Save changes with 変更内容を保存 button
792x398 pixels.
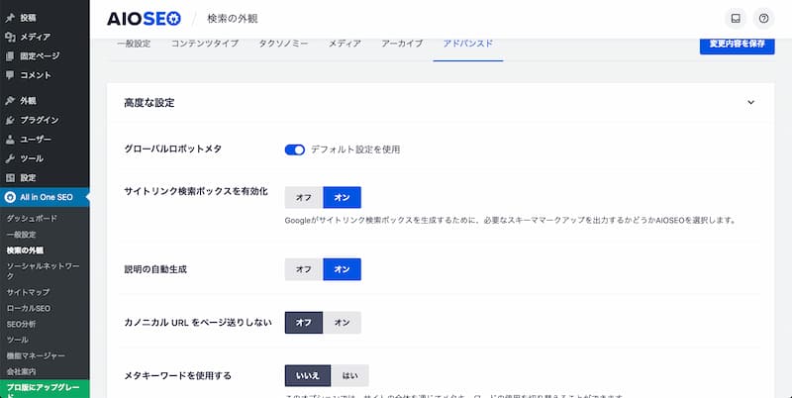(x=737, y=45)
